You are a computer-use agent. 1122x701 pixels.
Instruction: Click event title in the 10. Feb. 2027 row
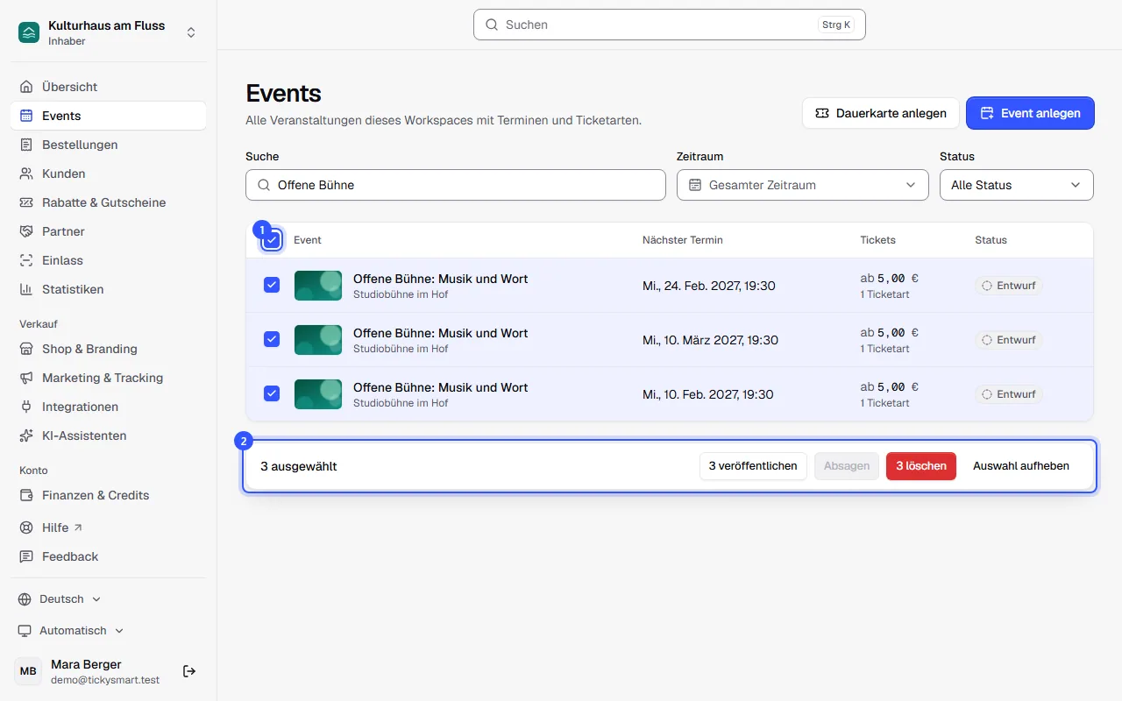tap(441, 387)
